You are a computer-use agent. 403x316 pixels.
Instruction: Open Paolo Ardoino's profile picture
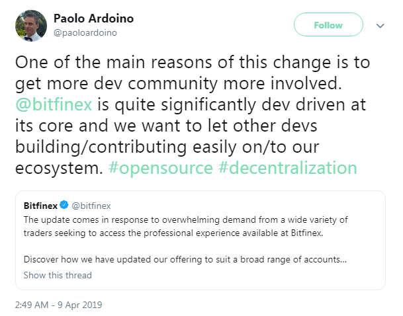pyautogui.click(x=29, y=25)
